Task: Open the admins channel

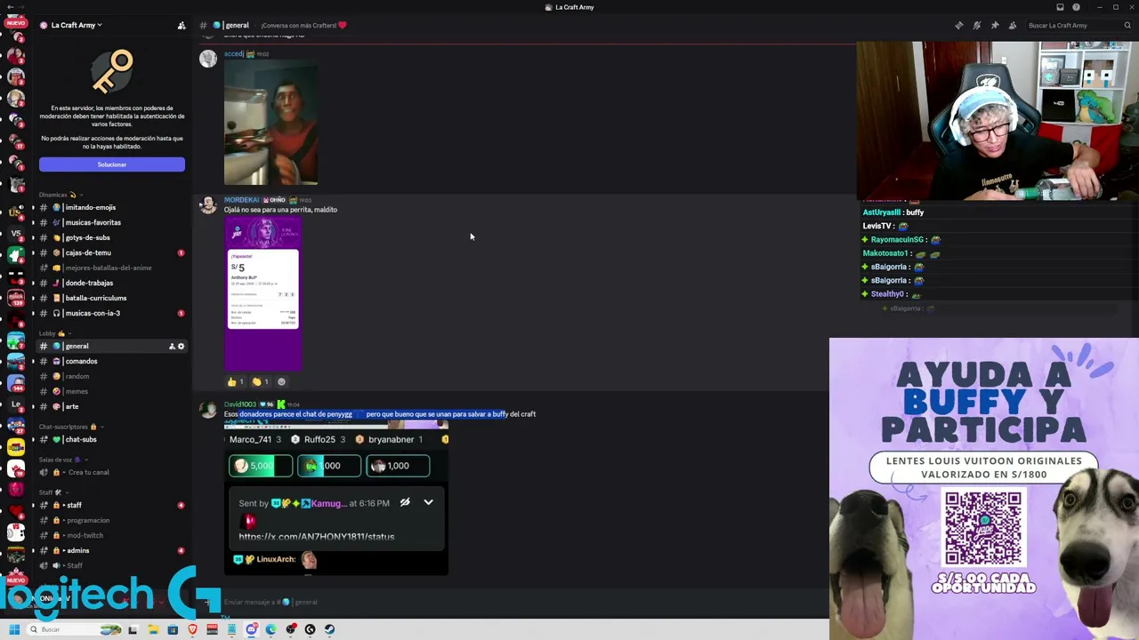Action: (x=112, y=550)
